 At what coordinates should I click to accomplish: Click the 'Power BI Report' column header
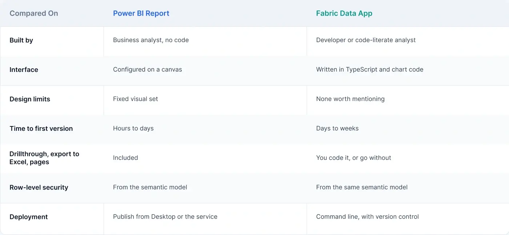pos(141,13)
